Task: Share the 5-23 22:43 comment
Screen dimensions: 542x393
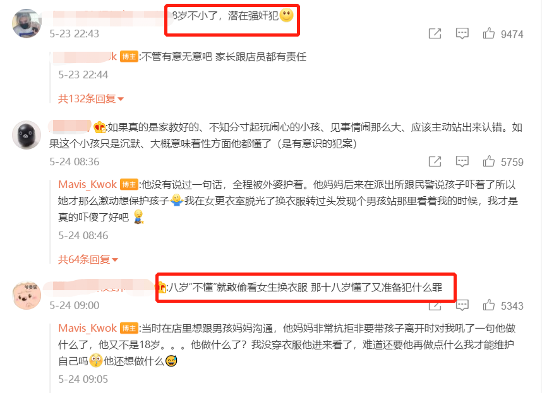Action: [x=435, y=33]
